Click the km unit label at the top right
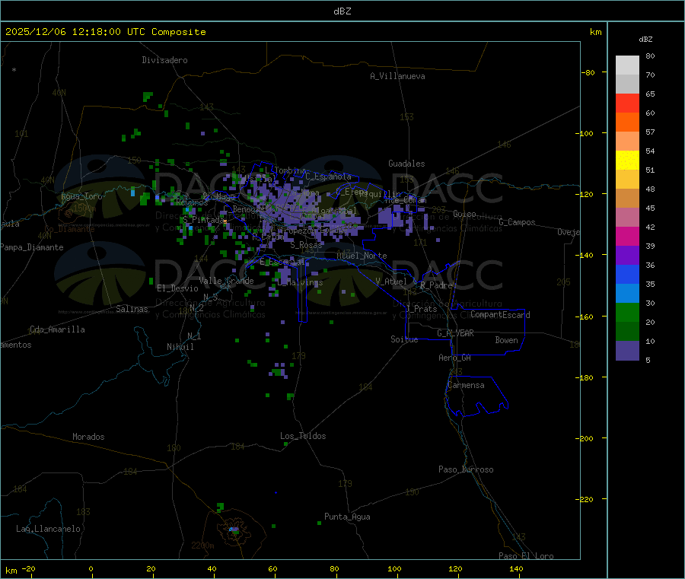The width and height of the screenshot is (685, 579). click(x=596, y=32)
